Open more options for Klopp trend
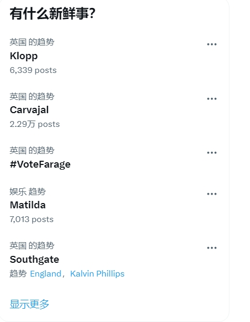This screenshot has width=250, height=322. 211,44
